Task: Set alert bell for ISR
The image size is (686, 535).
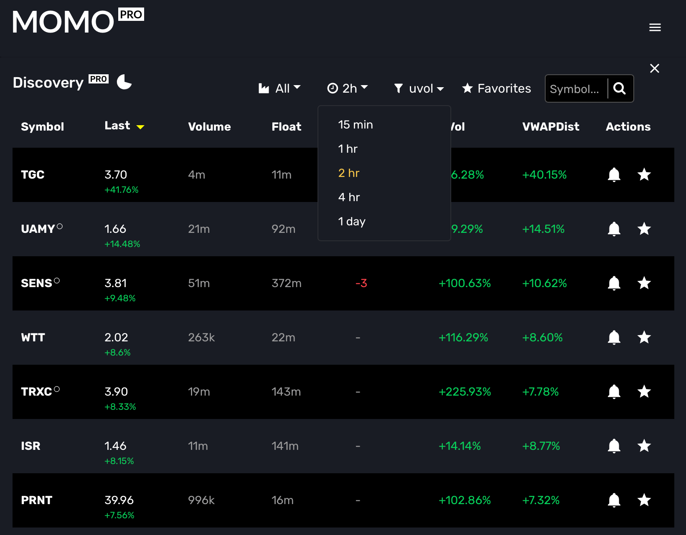Action: [614, 446]
